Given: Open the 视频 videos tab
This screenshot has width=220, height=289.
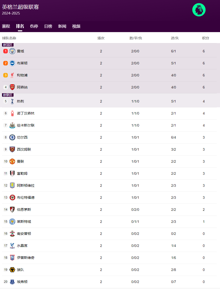Looking at the screenshot, I should point(76,26).
